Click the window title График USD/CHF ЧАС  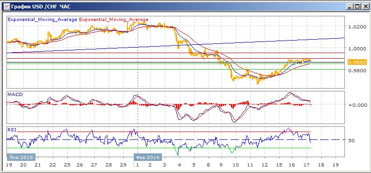click(x=41, y=7)
